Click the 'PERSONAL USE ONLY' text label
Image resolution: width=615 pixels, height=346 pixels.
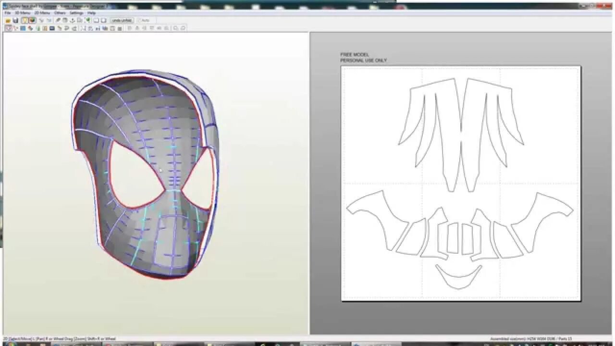coord(363,61)
